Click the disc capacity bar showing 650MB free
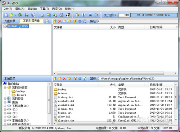The image size is (180, 132). click(x=154, y=15)
